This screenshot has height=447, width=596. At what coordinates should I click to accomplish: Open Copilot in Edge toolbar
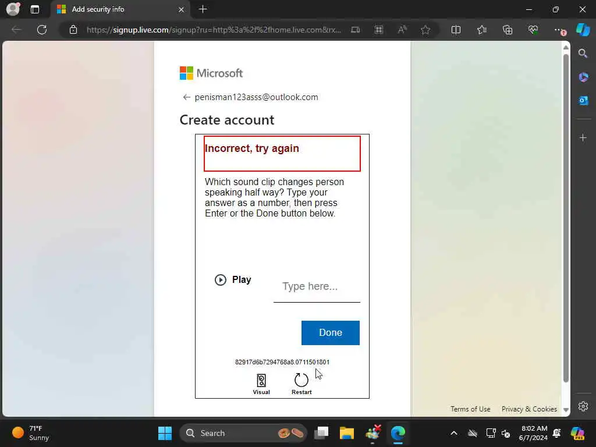[x=583, y=30]
